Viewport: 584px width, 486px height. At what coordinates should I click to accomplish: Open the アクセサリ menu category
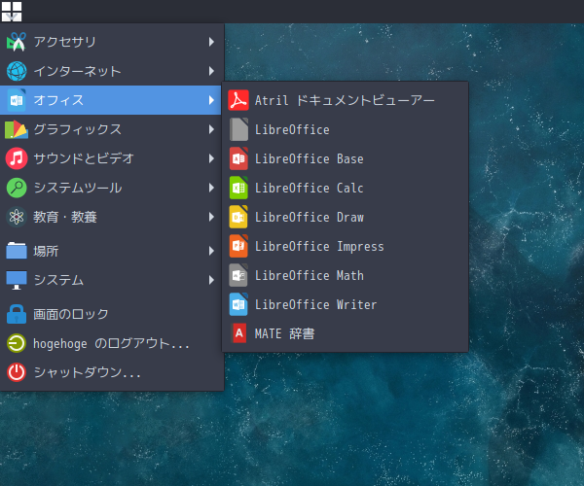tap(111, 42)
